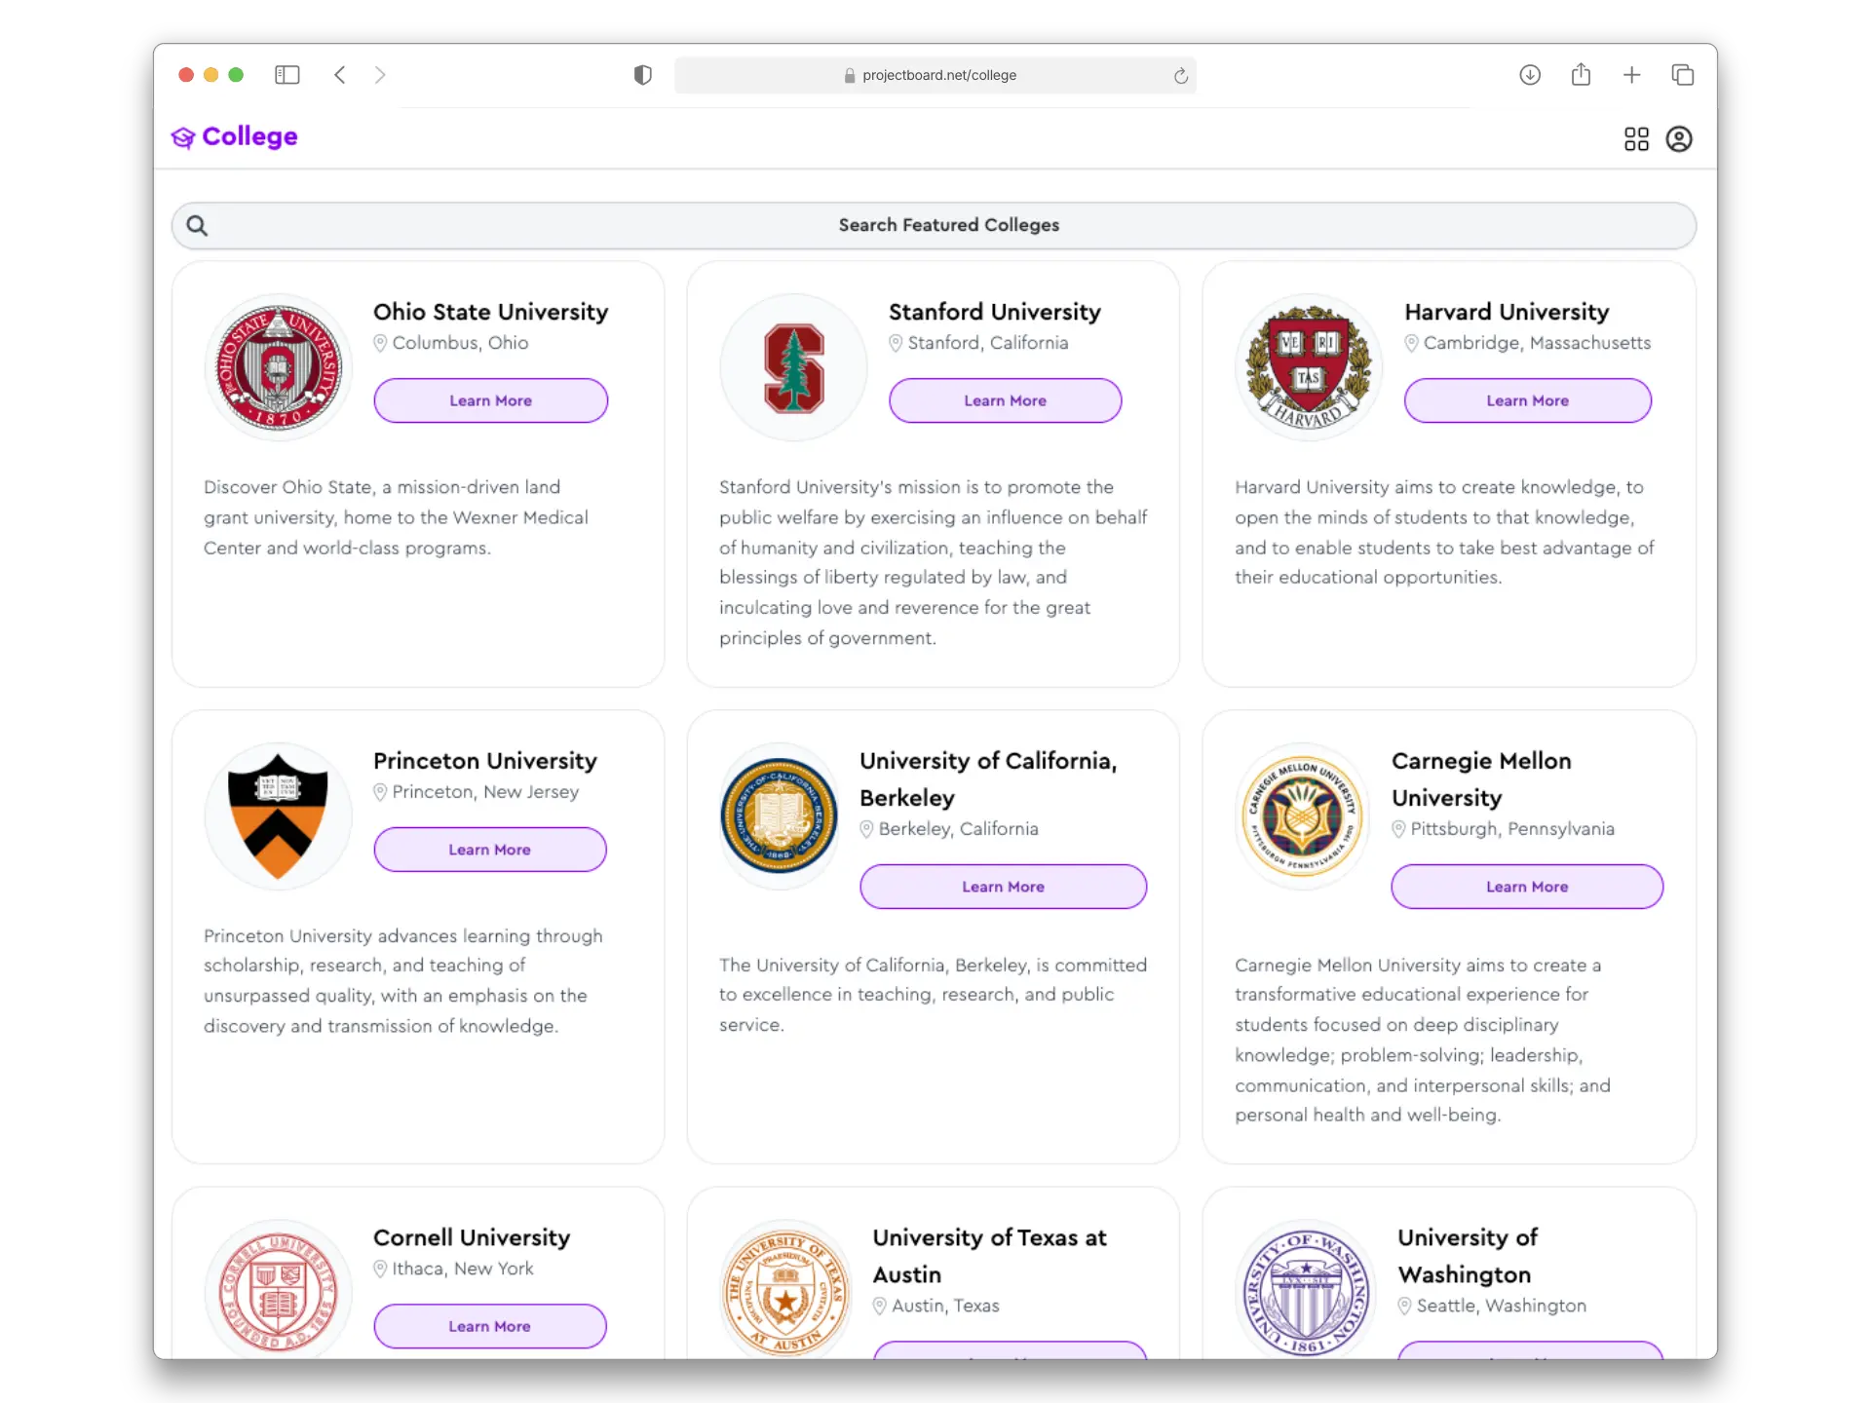Open a new tab with plus icon
Viewport: 1871px width, 1403px height.
tap(1631, 75)
